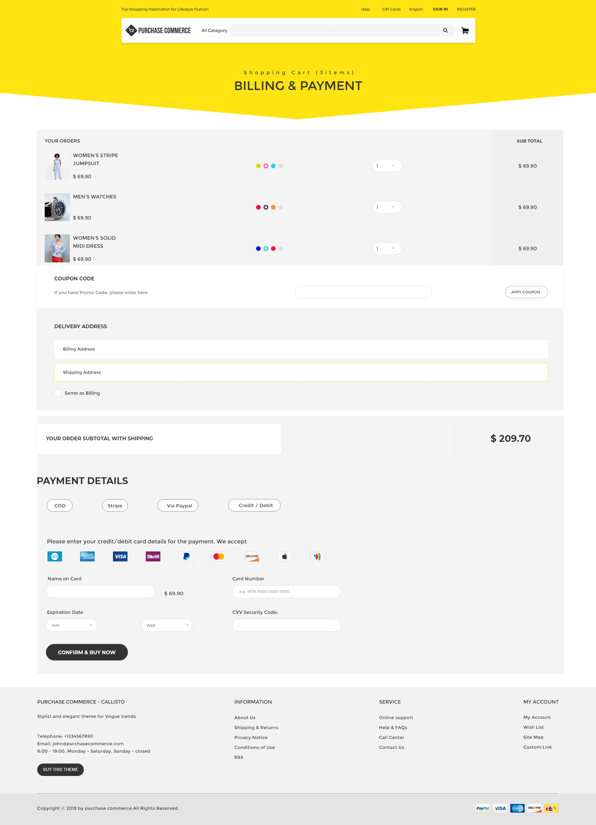The height and width of the screenshot is (825, 596).
Task: Select the COD payment tab
Action: tap(60, 505)
